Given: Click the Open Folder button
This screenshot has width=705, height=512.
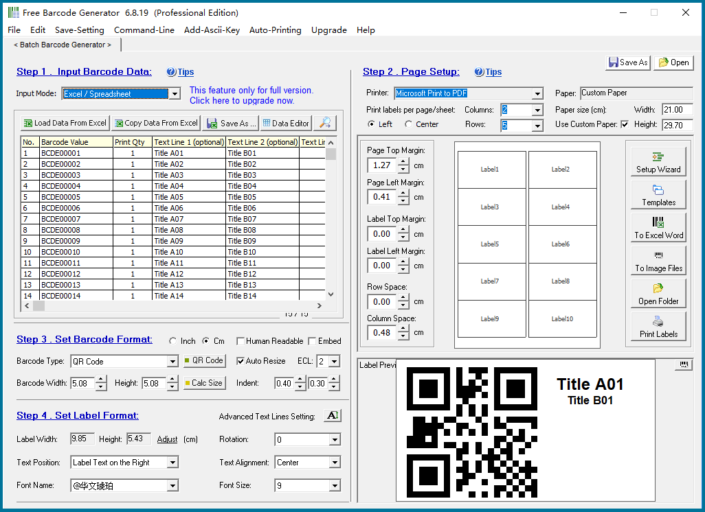Looking at the screenshot, I should (658, 294).
